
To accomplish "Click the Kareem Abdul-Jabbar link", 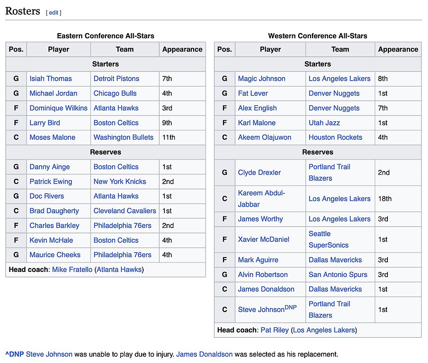I will click(x=261, y=199).
